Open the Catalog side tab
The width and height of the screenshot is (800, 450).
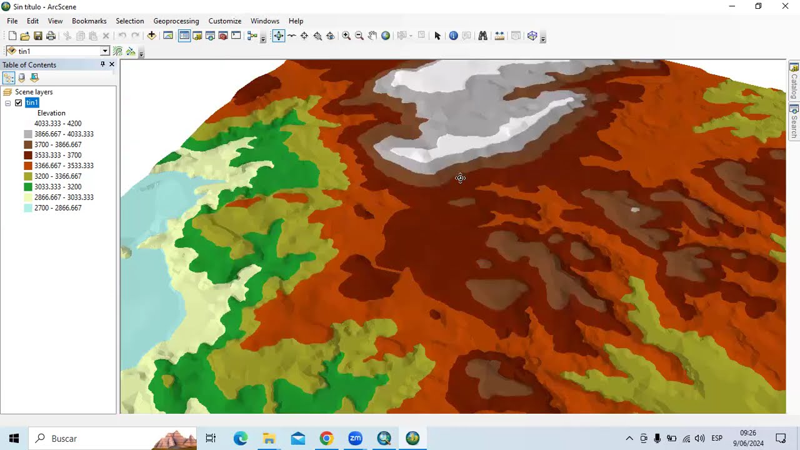tap(794, 81)
